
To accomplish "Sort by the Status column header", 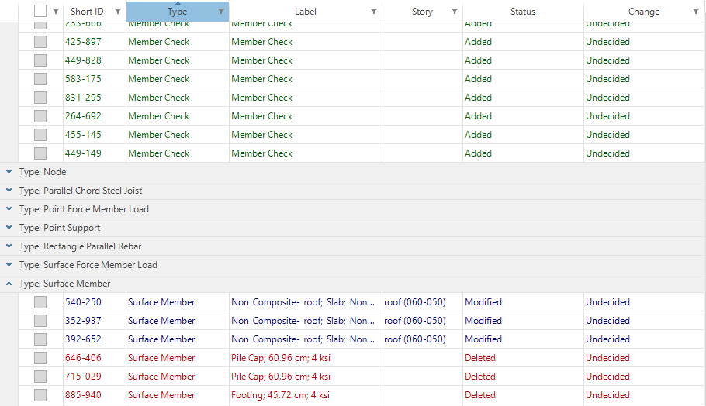I will (x=523, y=12).
